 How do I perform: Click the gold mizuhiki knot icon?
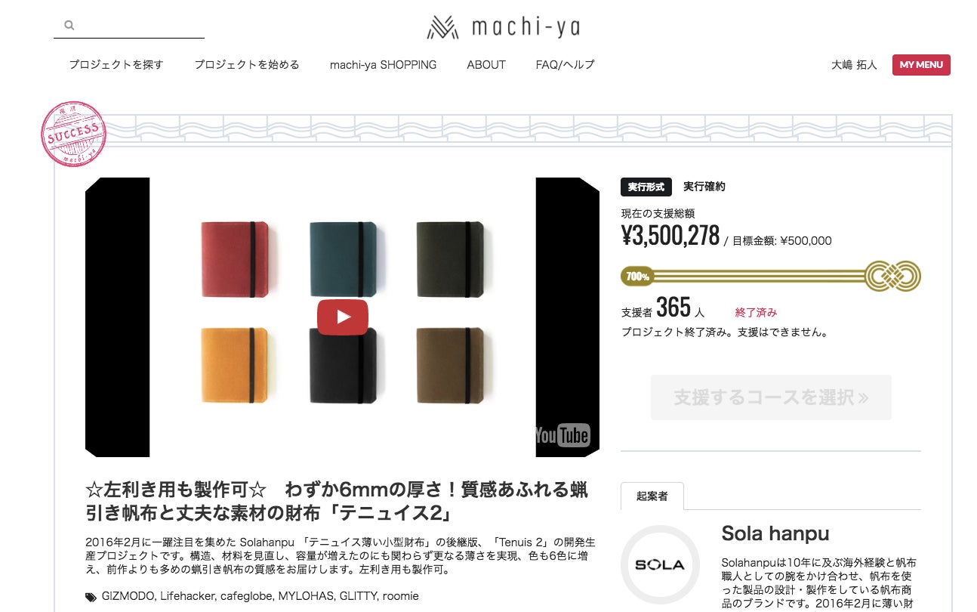[892, 277]
